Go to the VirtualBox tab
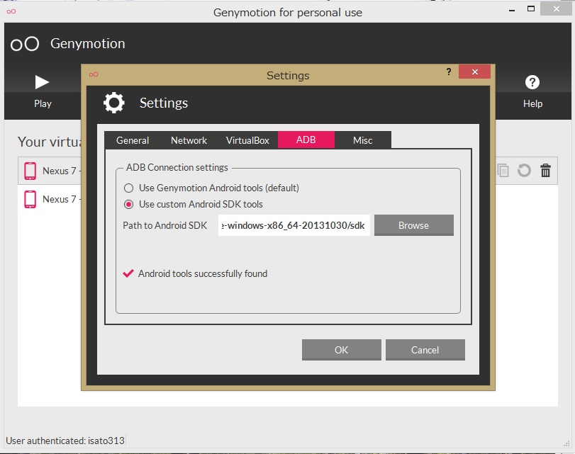575x454 pixels. 247,140
